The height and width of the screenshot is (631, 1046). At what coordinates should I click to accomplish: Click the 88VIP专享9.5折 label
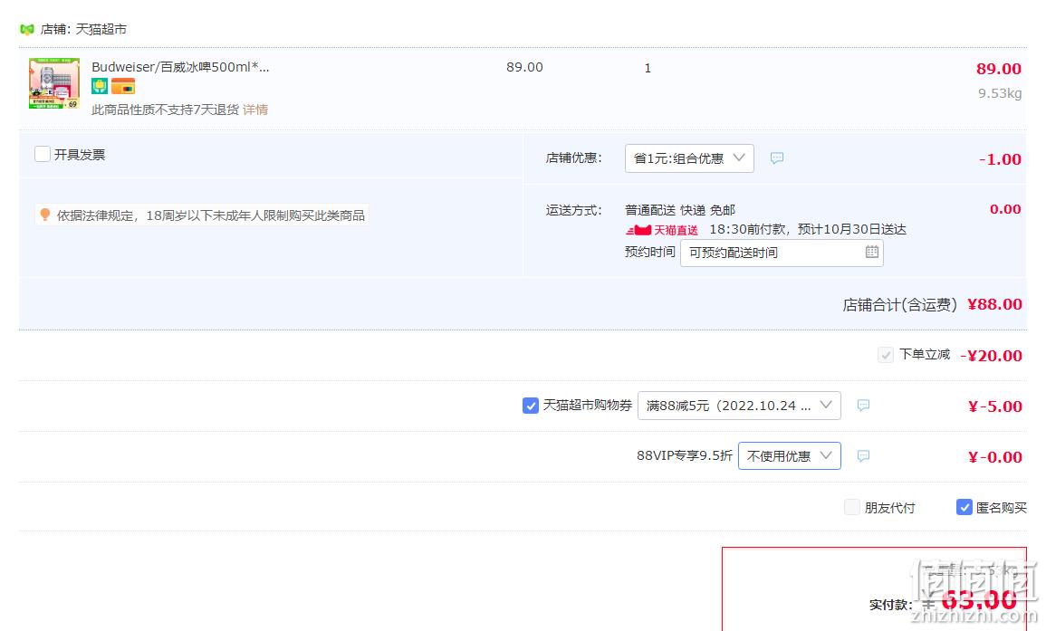click(x=685, y=455)
